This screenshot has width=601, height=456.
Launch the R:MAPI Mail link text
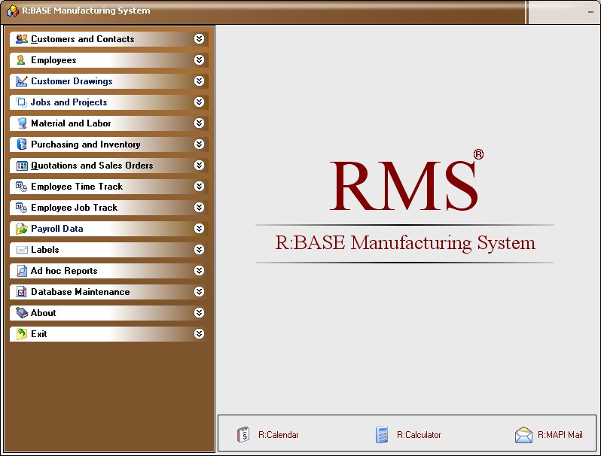coord(560,435)
